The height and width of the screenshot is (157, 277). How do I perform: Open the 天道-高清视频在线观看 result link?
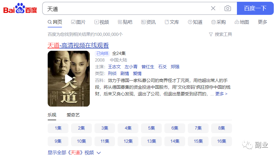[78, 45]
